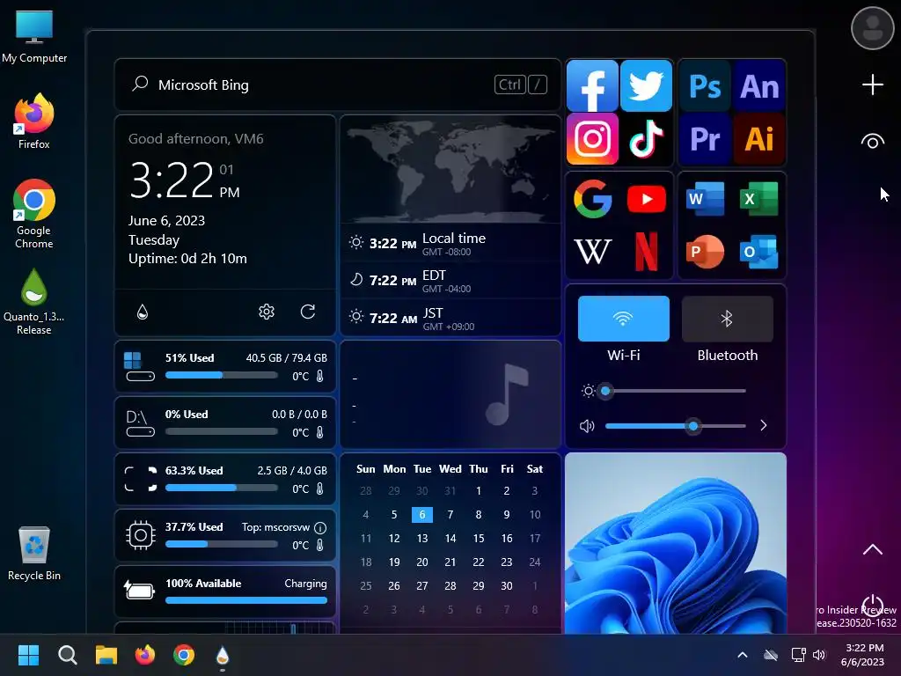This screenshot has height=676, width=901.
Task: Show hidden tray icons chevron
Action: click(743, 655)
